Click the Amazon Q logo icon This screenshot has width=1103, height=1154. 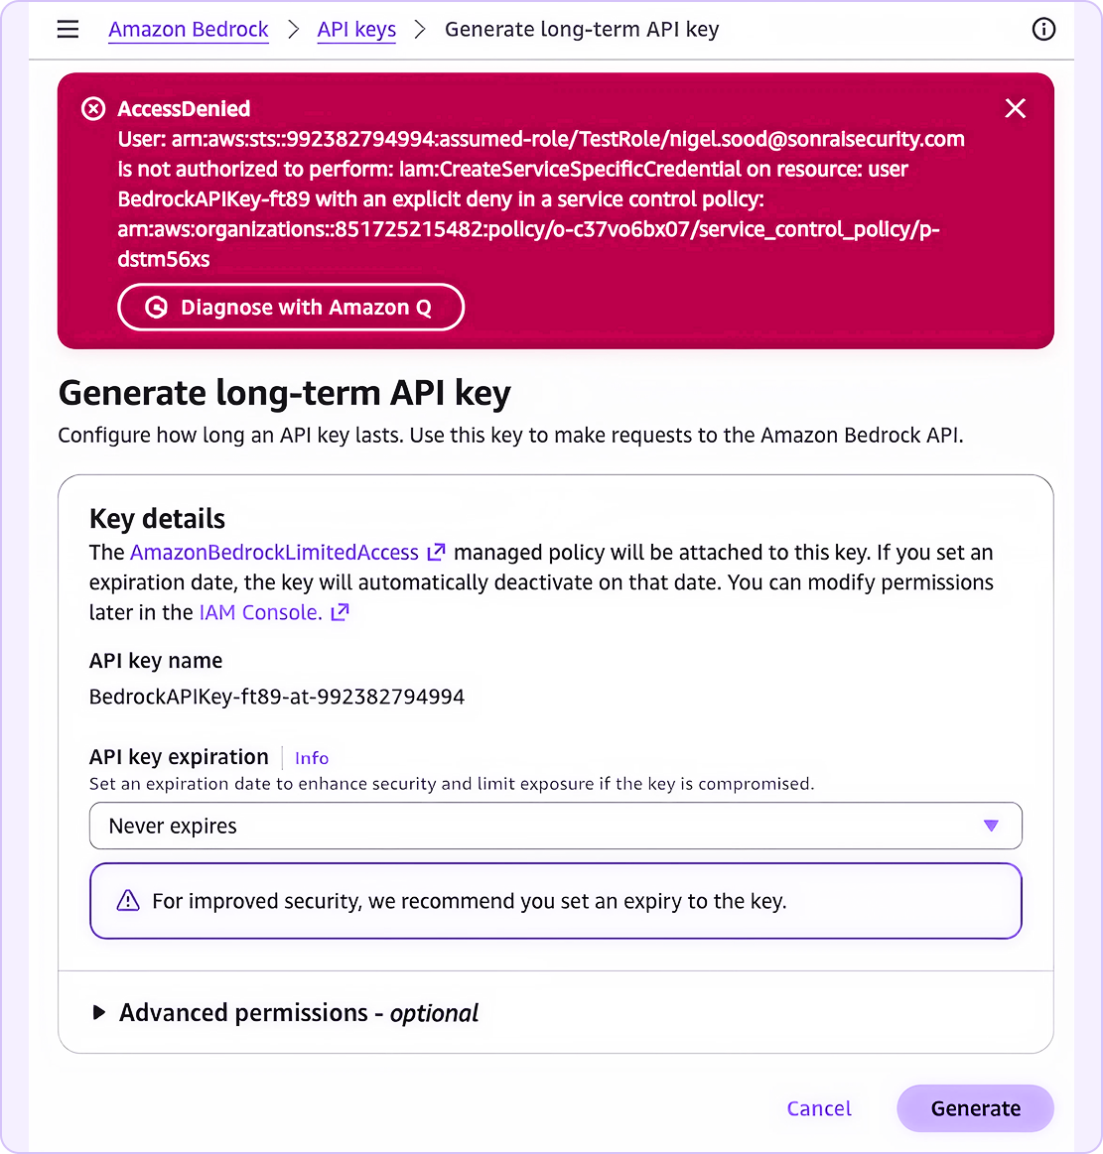156,308
